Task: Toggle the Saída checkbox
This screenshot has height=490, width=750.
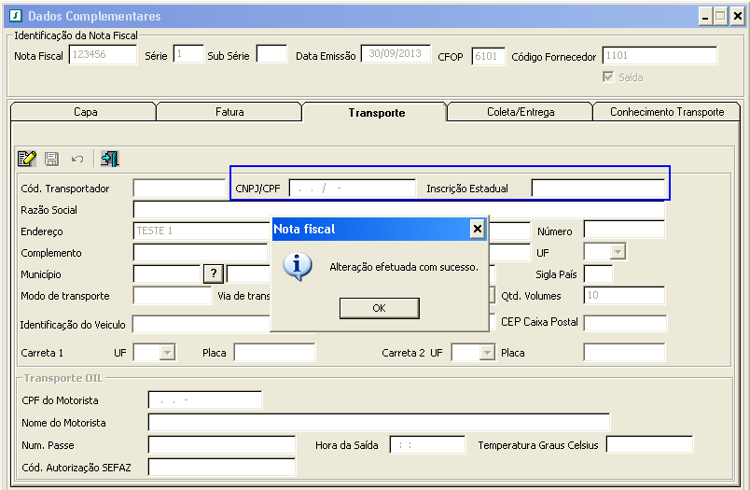Action: (x=608, y=77)
